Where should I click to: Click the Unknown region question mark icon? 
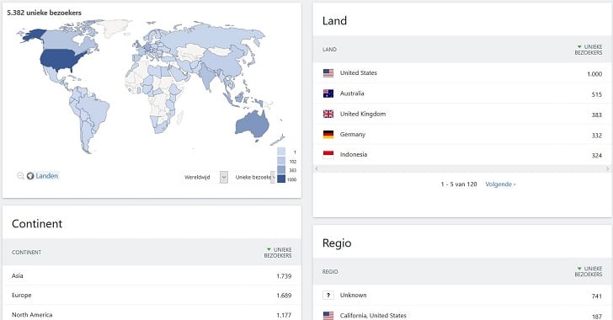(x=328, y=296)
